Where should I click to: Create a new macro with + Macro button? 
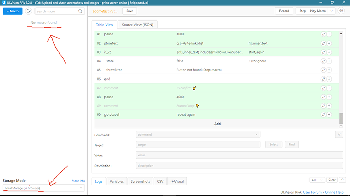point(13,11)
